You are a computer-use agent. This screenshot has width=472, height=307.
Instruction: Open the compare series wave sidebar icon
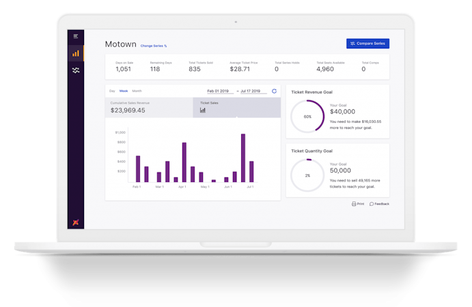click(76, 70)
